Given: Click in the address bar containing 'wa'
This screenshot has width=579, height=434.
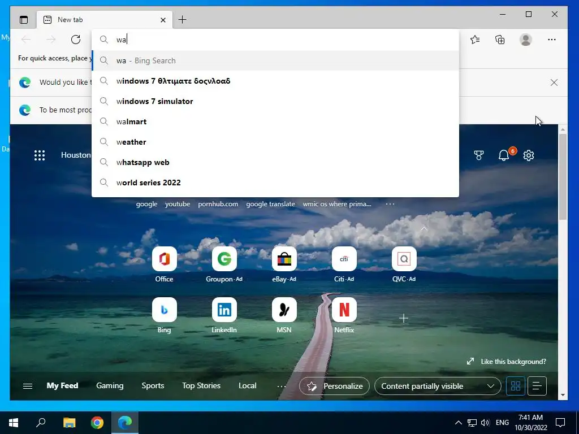Looking at the screenshot, I should pyautogui.click(x=275, y=40).
